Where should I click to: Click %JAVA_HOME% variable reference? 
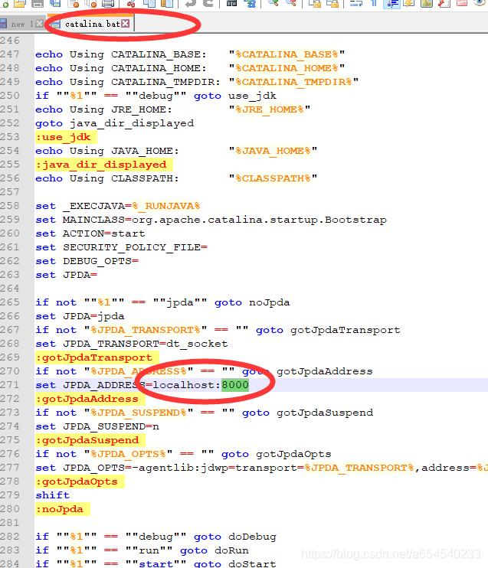[273, 151]
